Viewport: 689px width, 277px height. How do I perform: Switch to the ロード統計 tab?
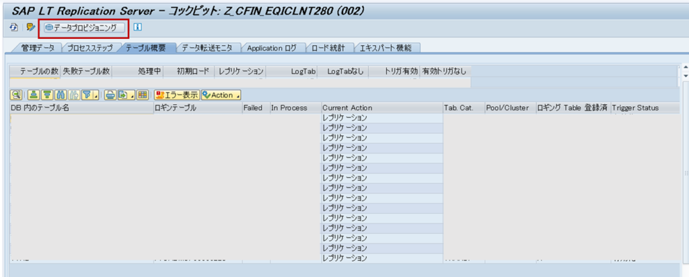328,48
